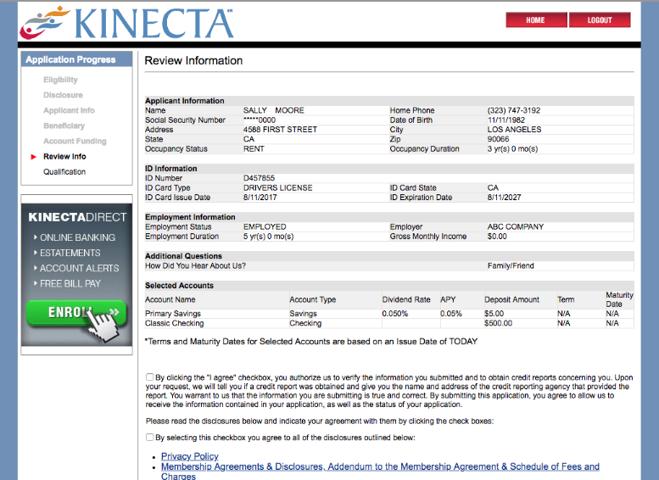Viewport: 659px width, 480px height.
Task: Click the gross monthly income $0.00
Action: coord(497,237)
